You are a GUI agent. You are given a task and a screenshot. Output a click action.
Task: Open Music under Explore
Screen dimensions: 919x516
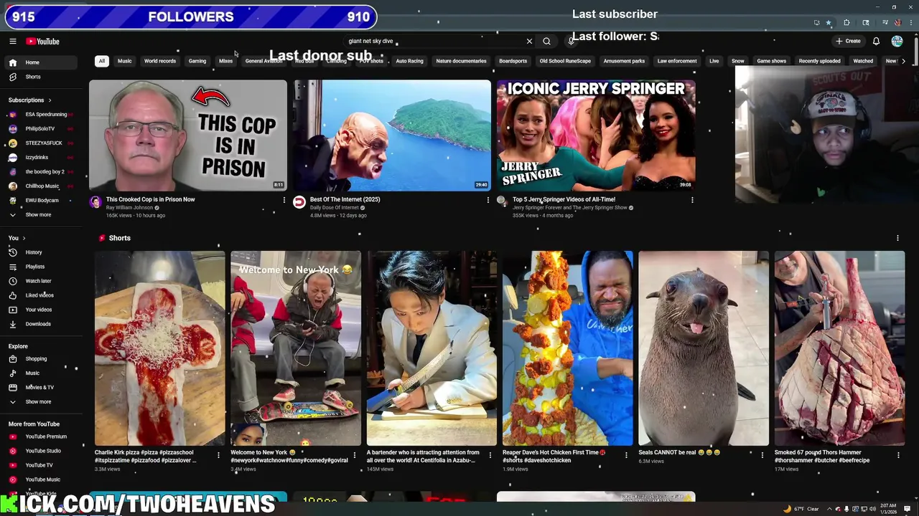pos(42,373)
